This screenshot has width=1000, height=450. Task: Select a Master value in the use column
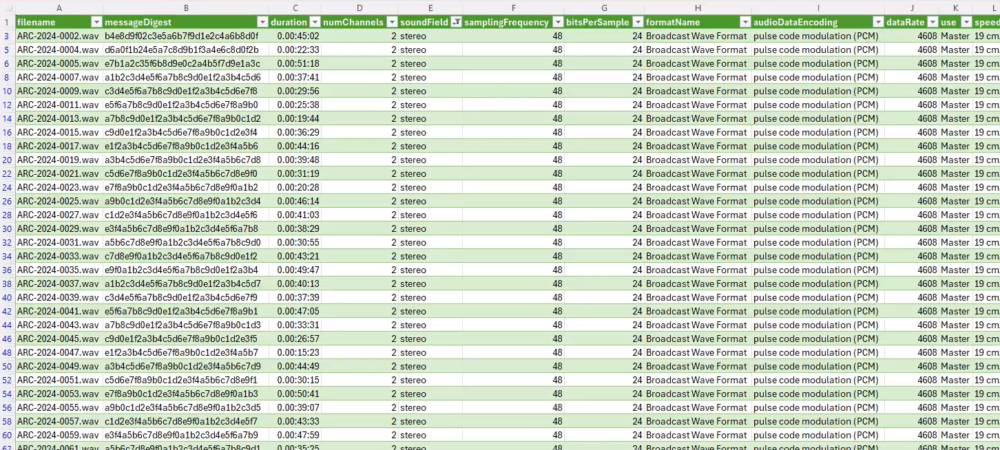[954, 36]
